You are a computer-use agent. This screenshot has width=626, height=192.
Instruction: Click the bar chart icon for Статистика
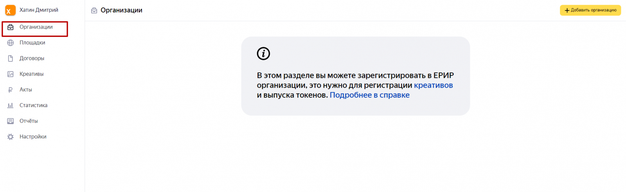click(x=11, y=105)
